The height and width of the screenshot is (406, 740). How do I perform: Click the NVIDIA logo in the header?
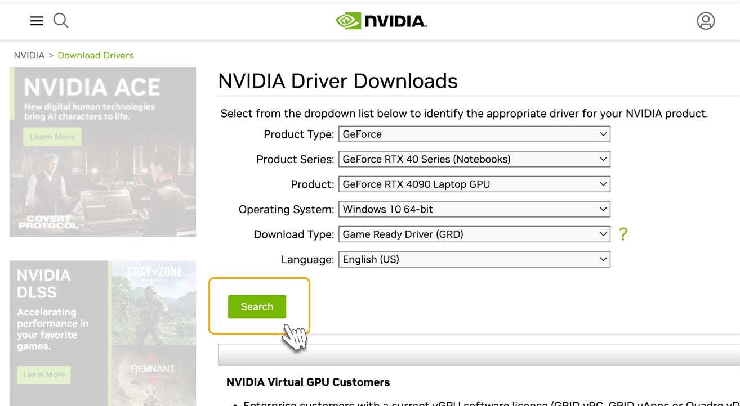pyautogui.click(x=381, y=21)
